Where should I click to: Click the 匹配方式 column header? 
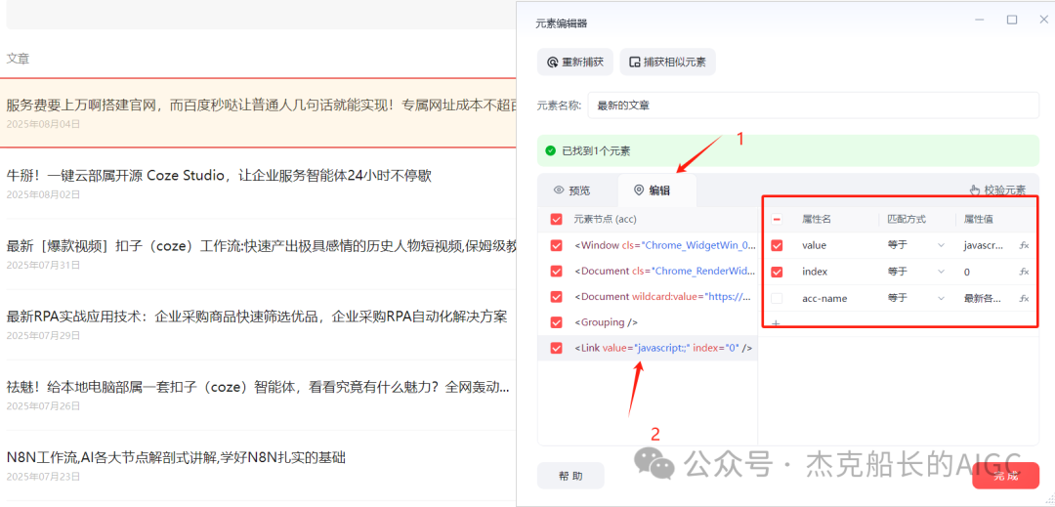point(907,219)
